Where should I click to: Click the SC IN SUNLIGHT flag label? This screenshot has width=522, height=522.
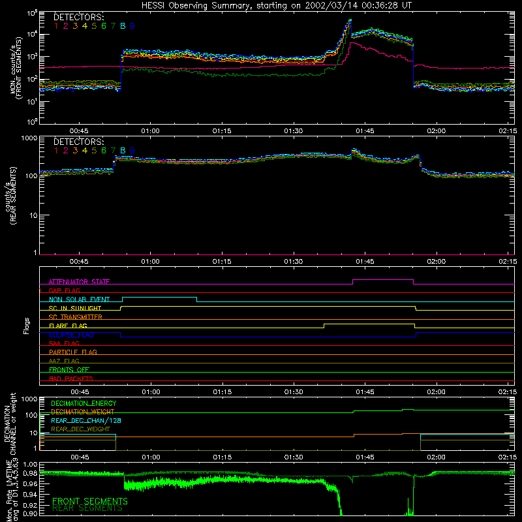click(x=75, y=308)
